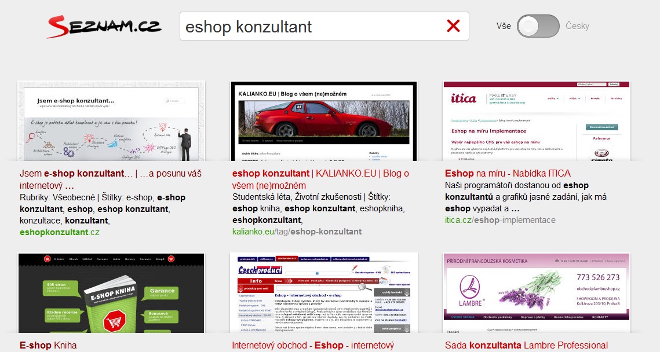Viewport: 660px width, 352px height.
Task: Open result "Jsem e-shop konzultant… | …a posunu váš internetový"
Action: click(x=111, y=179)
